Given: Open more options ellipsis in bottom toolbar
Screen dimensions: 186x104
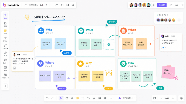Looking at the screenshot, I should (111, 98).
